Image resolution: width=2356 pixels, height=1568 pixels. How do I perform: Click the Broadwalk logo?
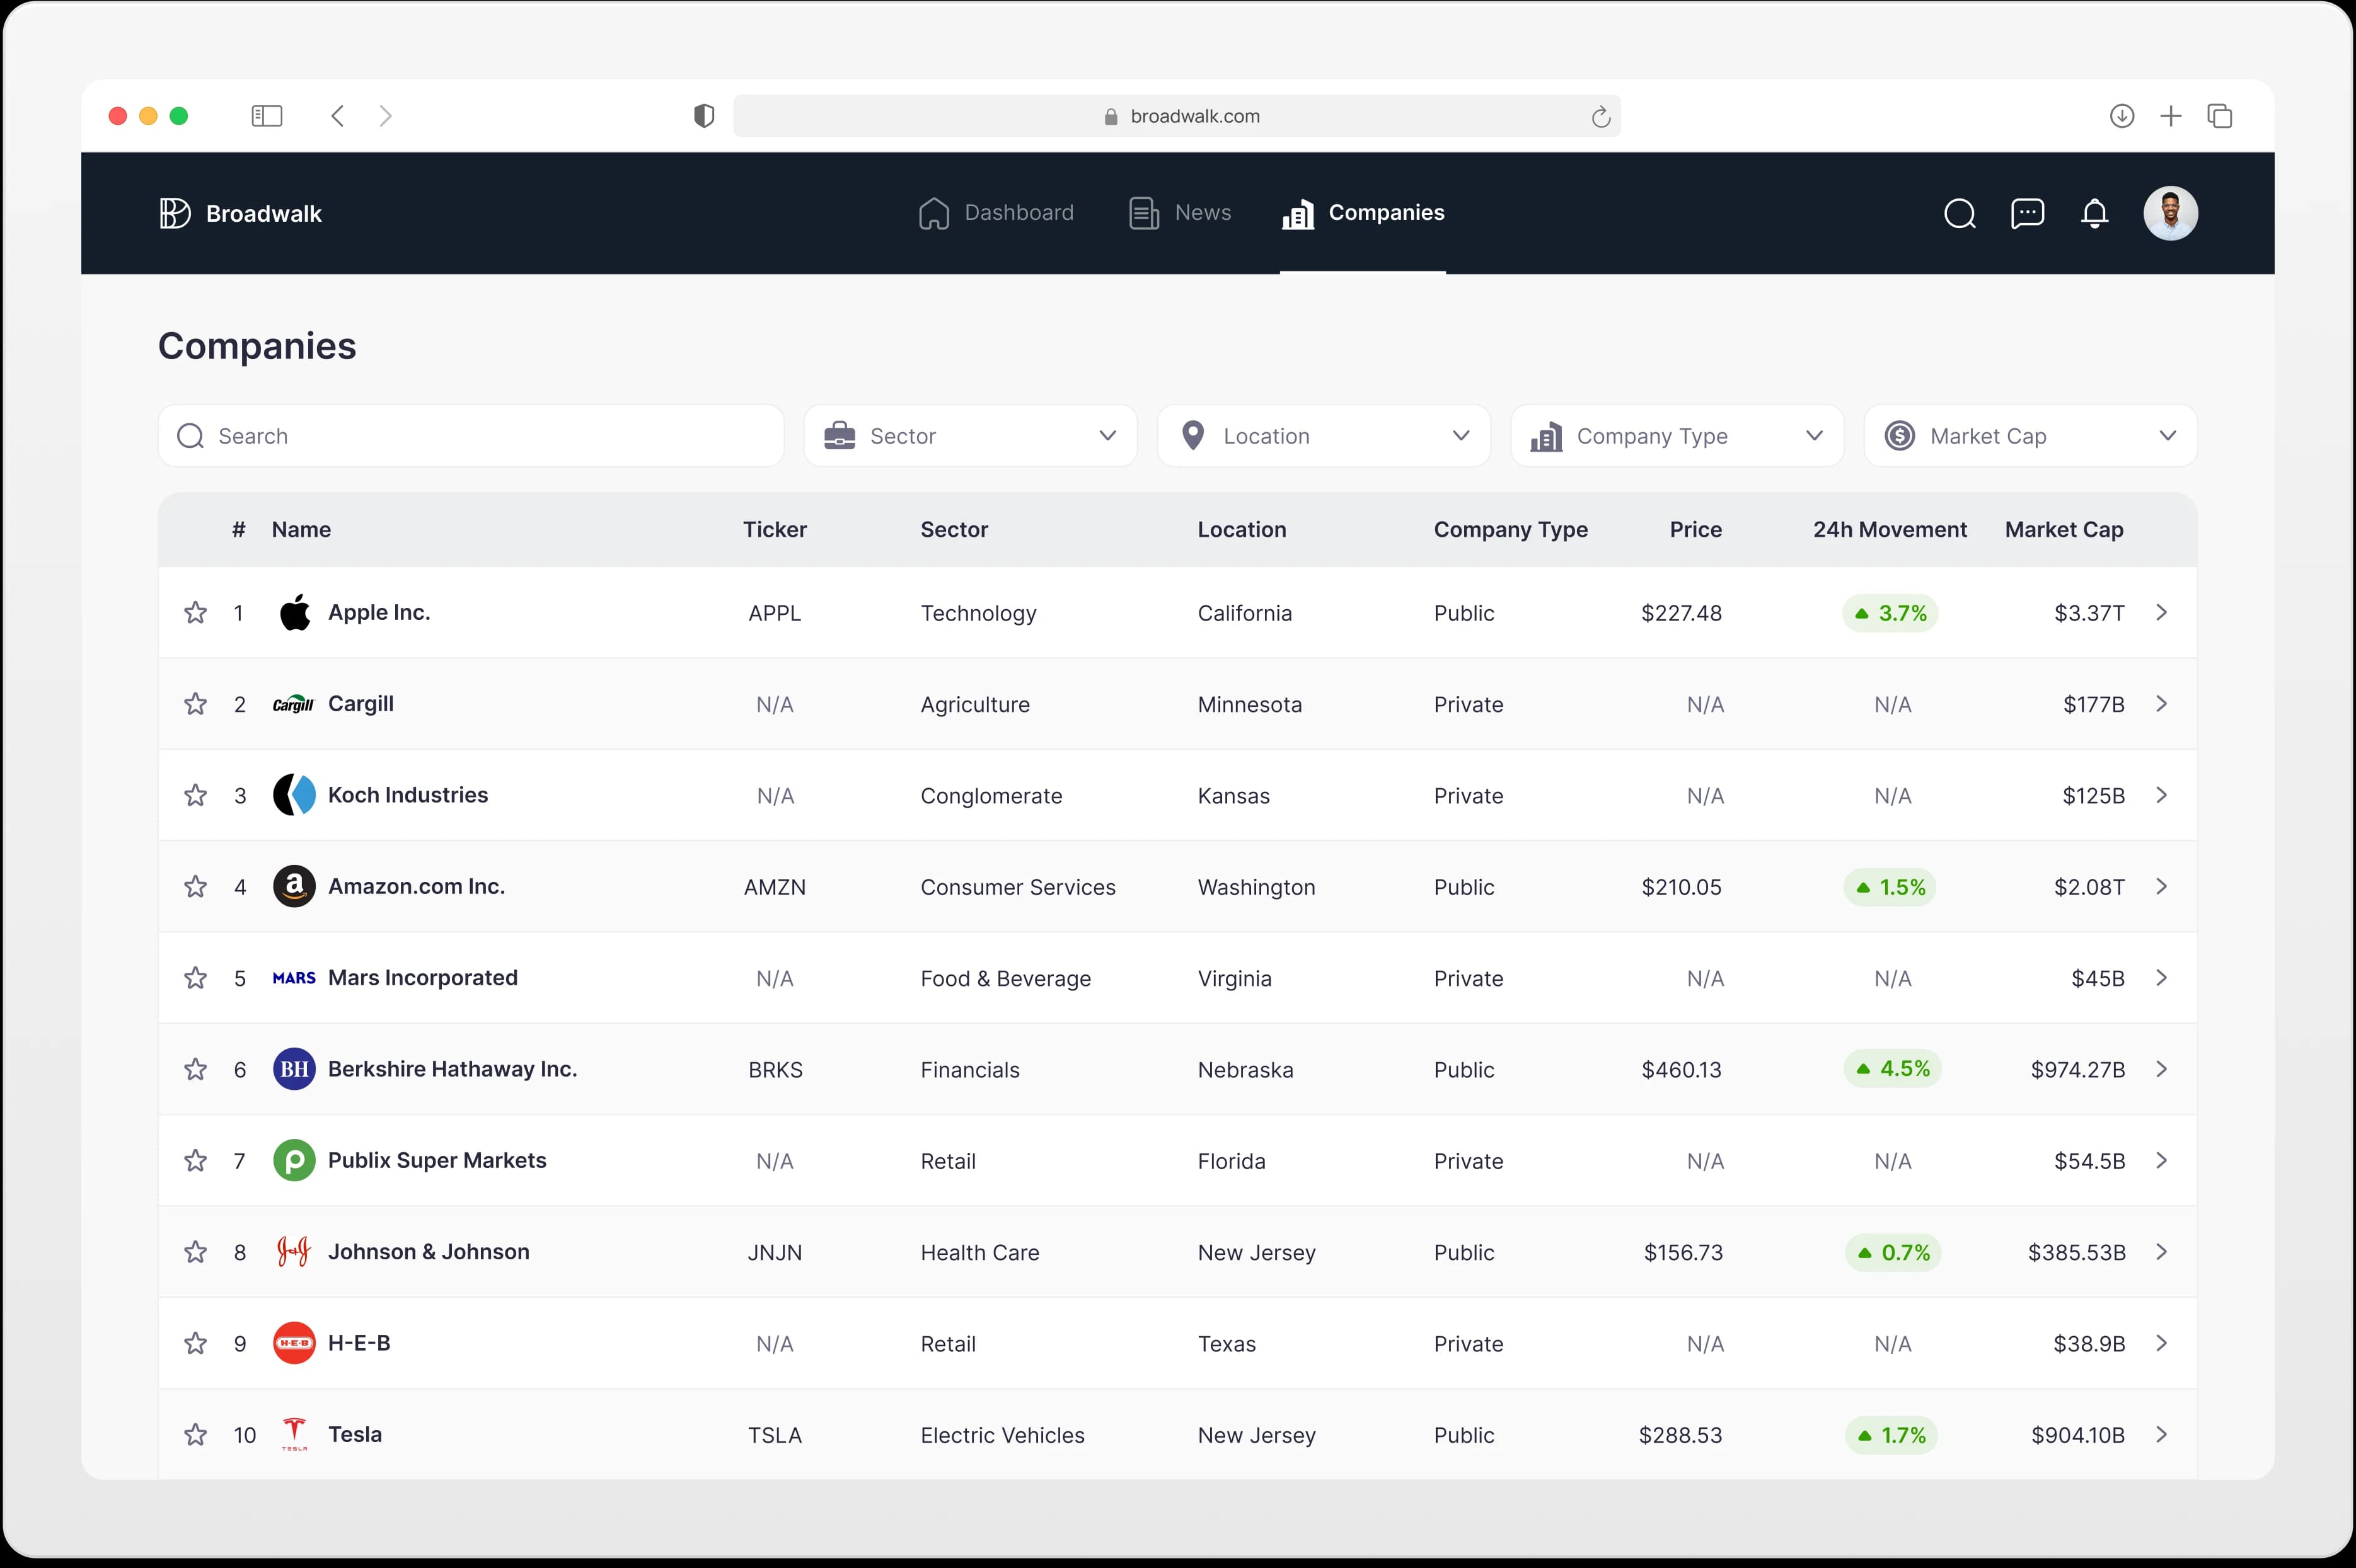click(240, 213)
